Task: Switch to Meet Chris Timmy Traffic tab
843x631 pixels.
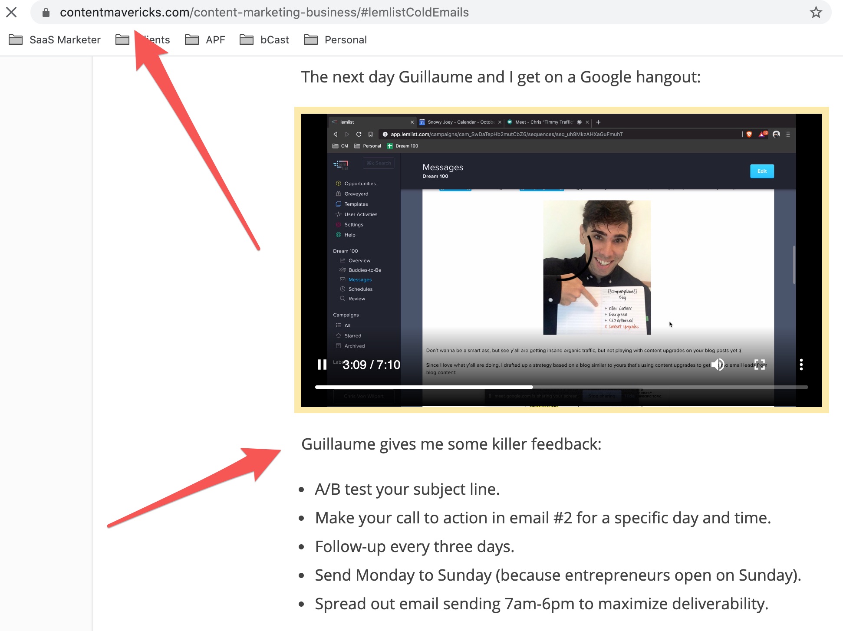Action: click(x=548, y=122)
